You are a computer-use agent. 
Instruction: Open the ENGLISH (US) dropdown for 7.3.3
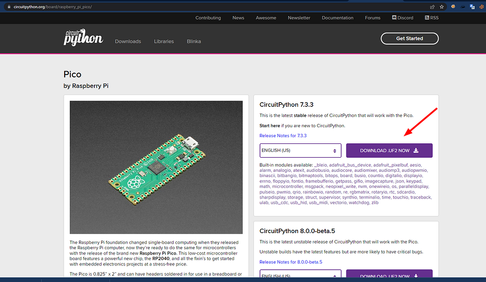(x=300, y=150)
